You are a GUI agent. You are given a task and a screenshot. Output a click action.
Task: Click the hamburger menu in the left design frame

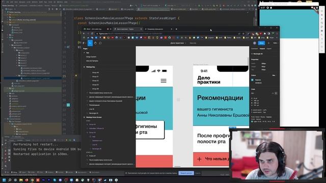(x=164, y=81)
